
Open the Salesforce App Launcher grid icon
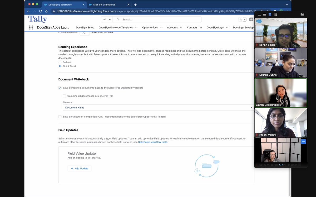tap(31, 28)
